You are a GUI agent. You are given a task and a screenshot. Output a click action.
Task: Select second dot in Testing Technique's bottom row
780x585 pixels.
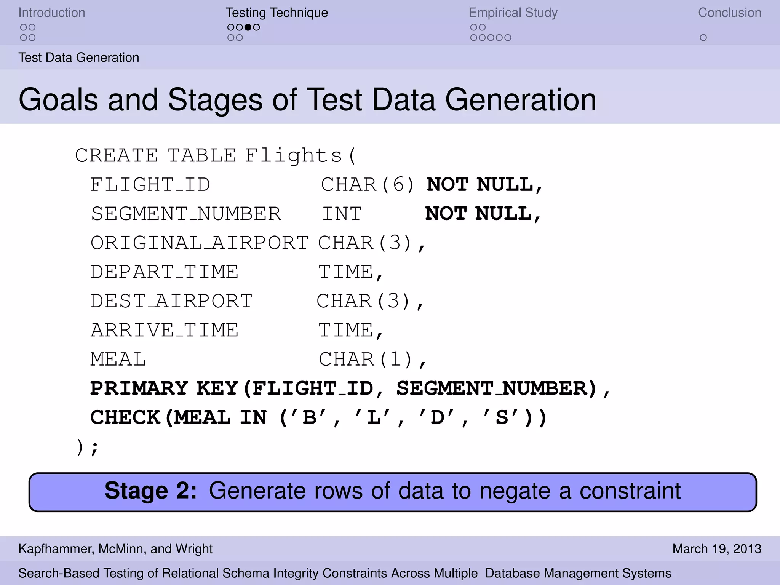pyautogui.click(x=239, y=38)
